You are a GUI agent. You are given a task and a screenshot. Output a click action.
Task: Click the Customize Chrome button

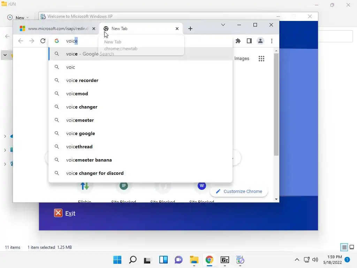[x=239, y=192]
